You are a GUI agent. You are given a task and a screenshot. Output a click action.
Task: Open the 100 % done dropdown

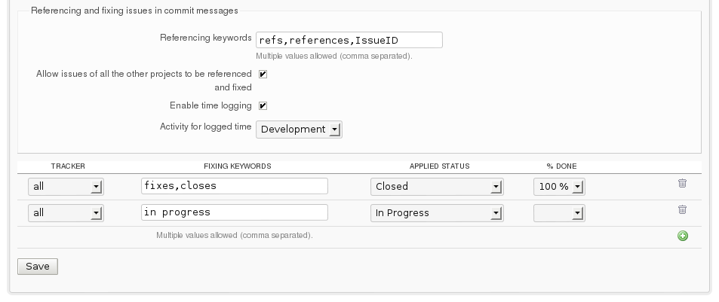pos(558,187)
